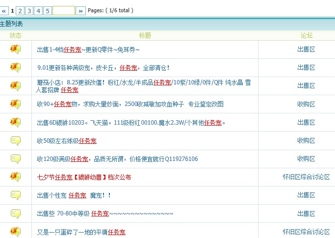Open 出售区 forum link in first row
The height and width of the screenshot is (238, 335).
click(x=306, y=49)
